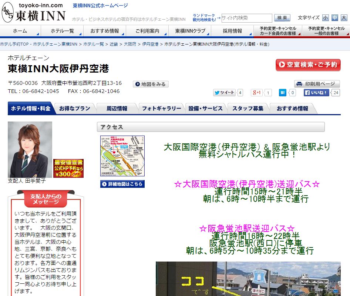Click the Twitter count bubble 4

tap(240, 93)
